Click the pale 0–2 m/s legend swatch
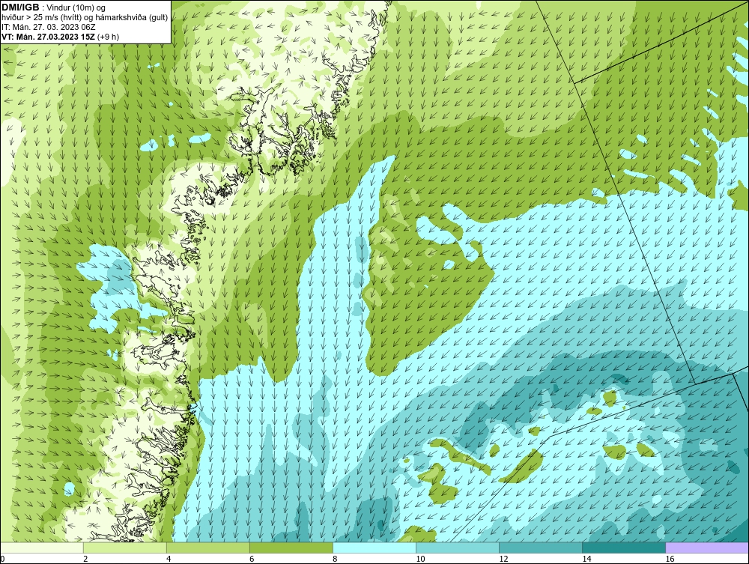The image size is (749, 564). coord(42,548)
